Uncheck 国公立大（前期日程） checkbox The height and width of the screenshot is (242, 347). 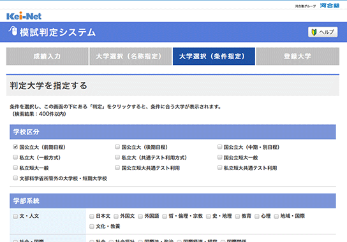click(15, 146)
